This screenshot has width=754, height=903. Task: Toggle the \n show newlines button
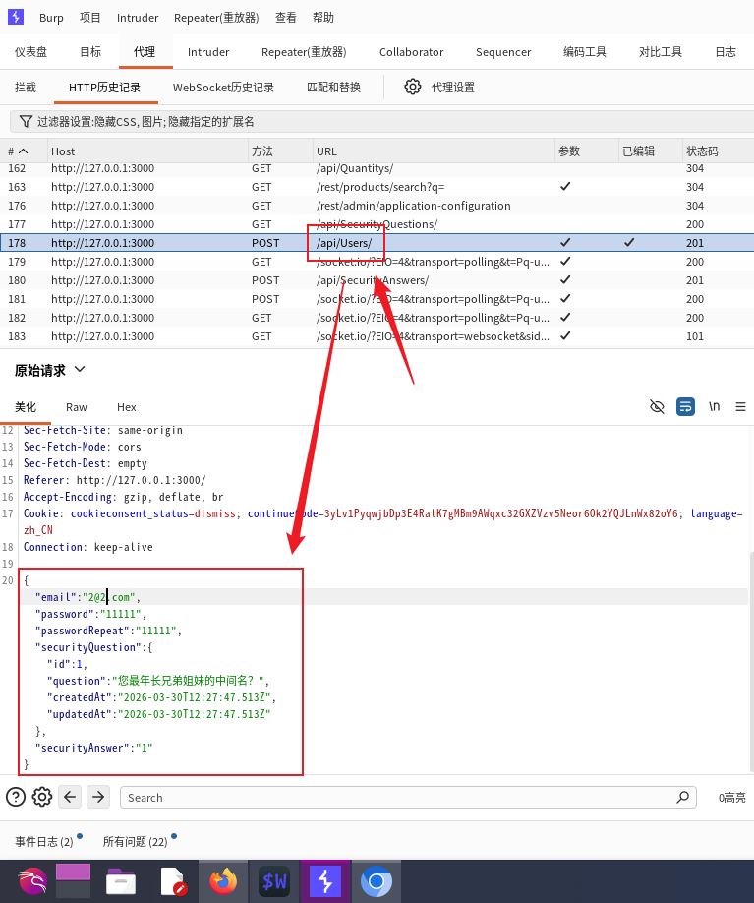714,406
